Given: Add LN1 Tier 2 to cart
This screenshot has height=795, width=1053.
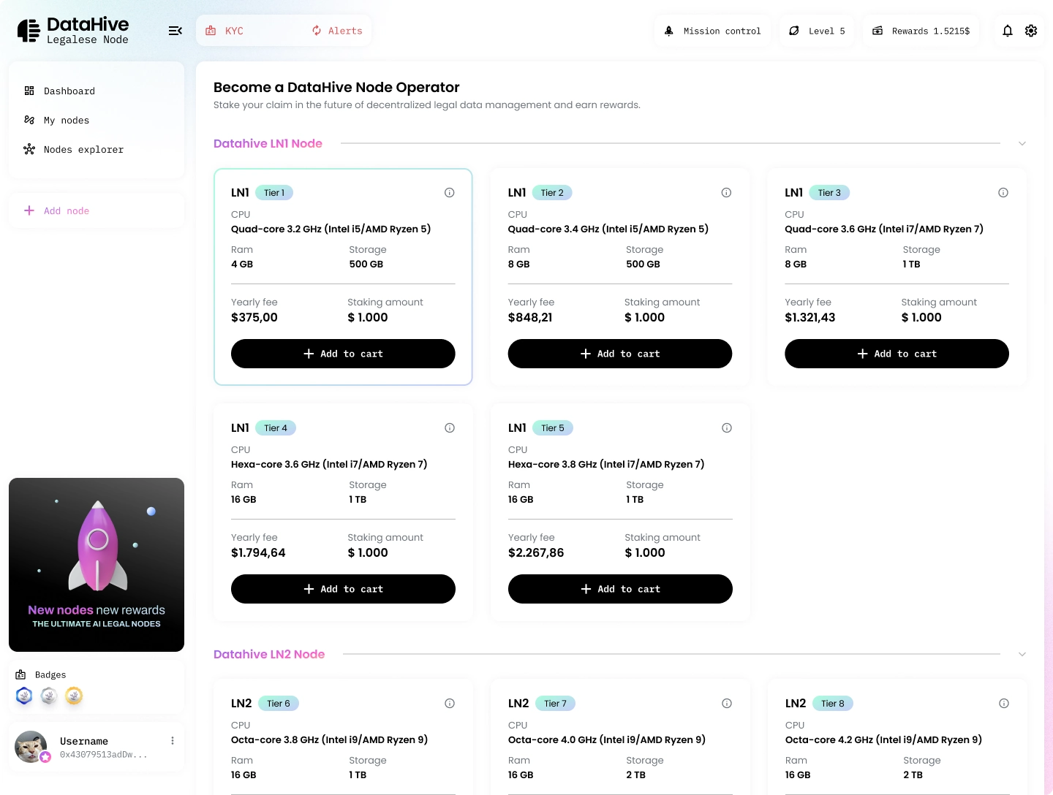Looking at the screenshot, I should click(620, 354).
